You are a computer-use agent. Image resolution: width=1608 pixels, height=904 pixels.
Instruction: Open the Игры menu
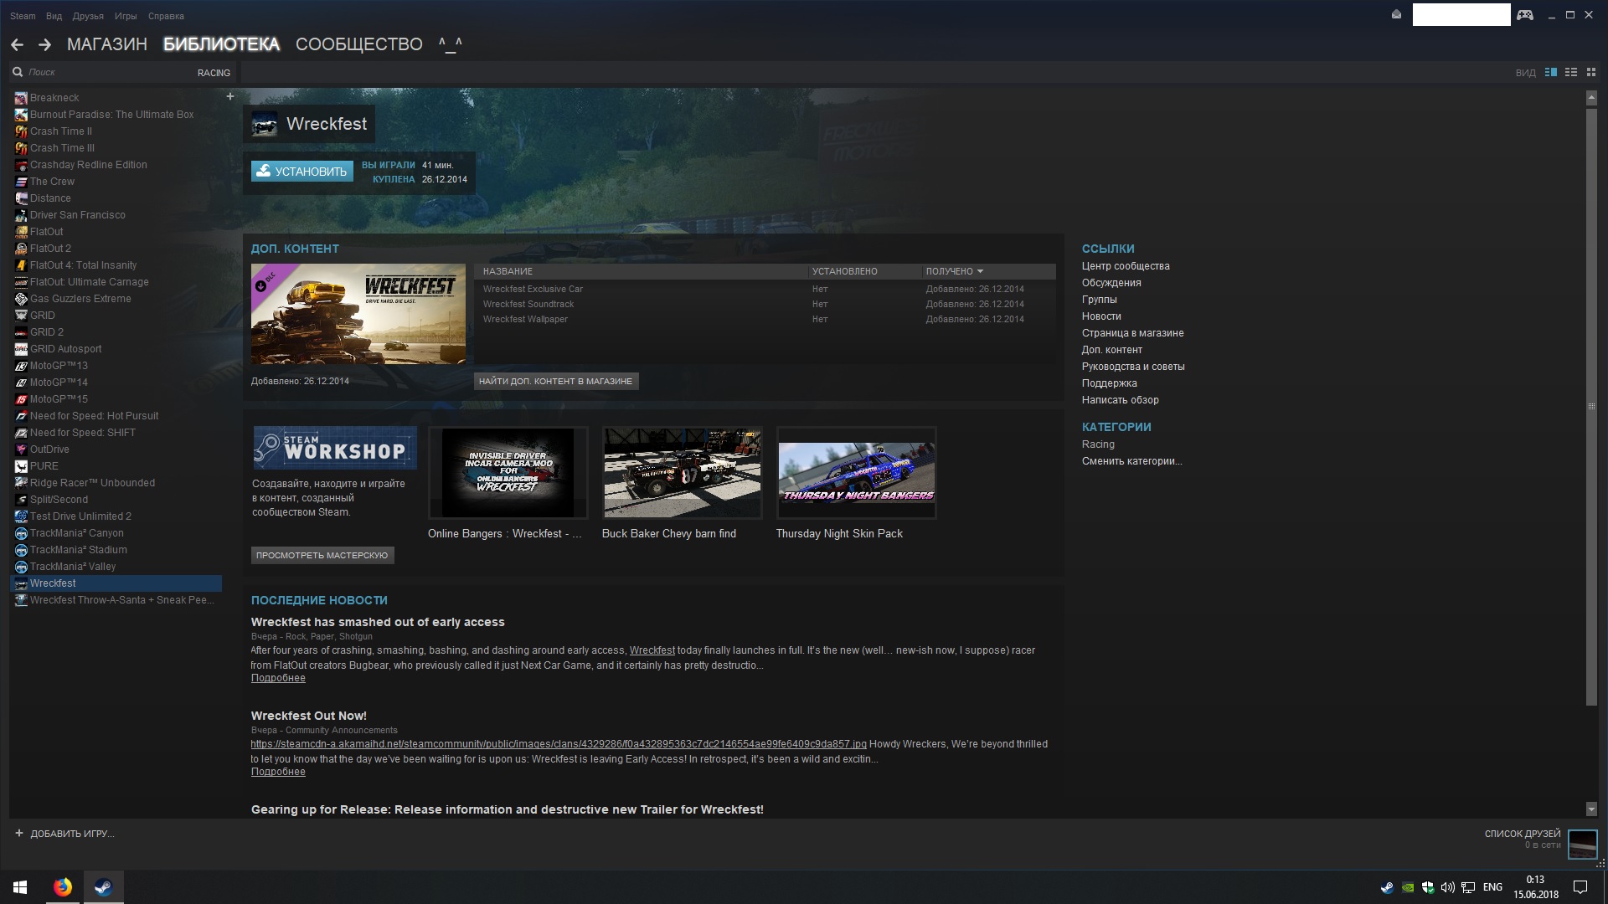(x=126, y=16)
